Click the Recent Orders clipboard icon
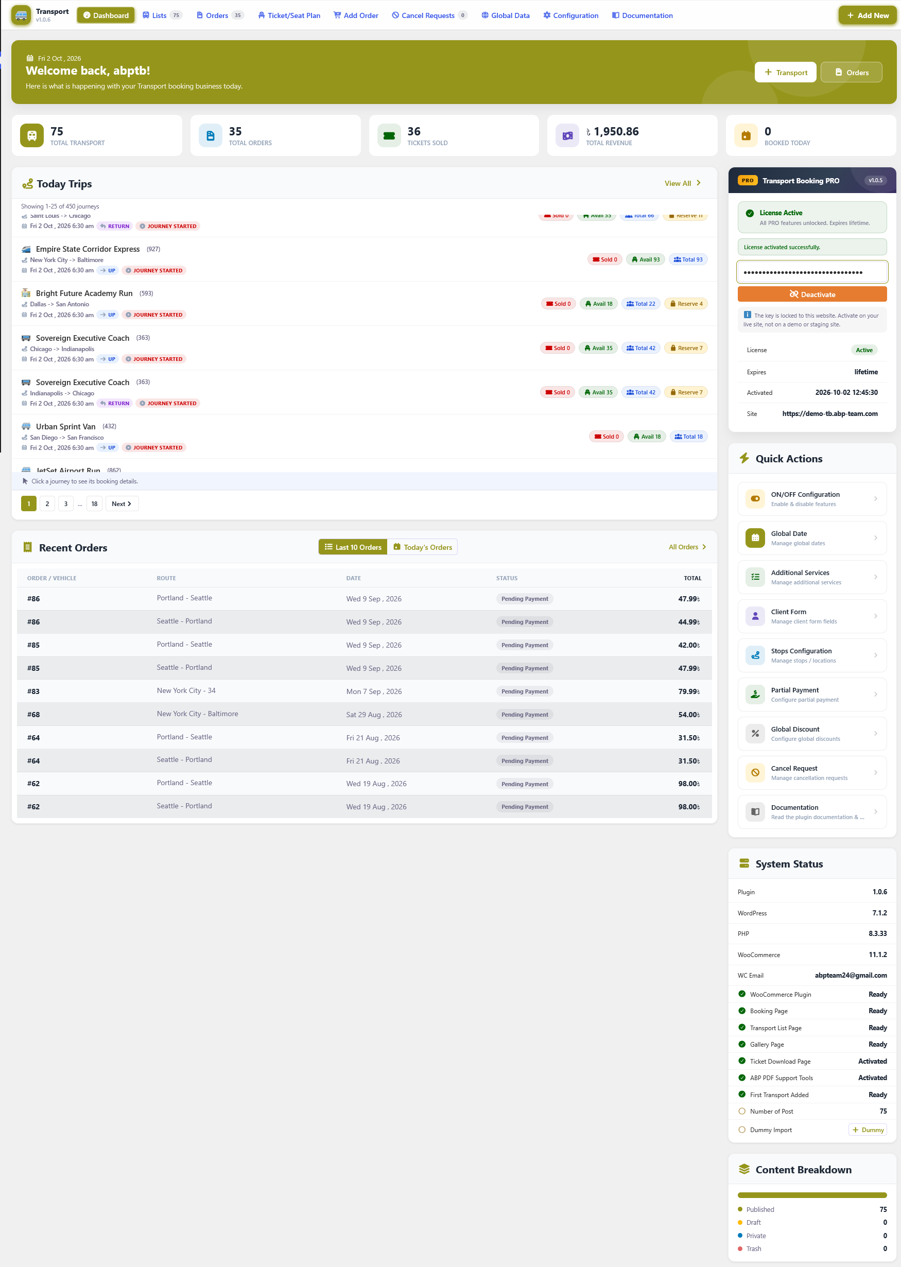Screen dimensions: 901x1267 [x=28, y=547]
